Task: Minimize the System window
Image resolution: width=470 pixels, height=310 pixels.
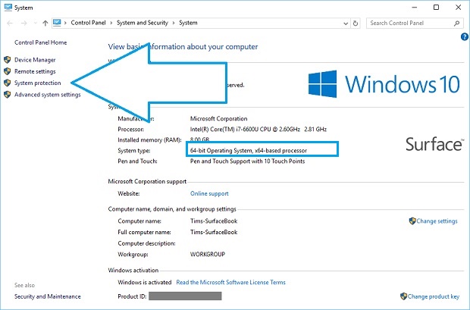Action: point(415,8)
